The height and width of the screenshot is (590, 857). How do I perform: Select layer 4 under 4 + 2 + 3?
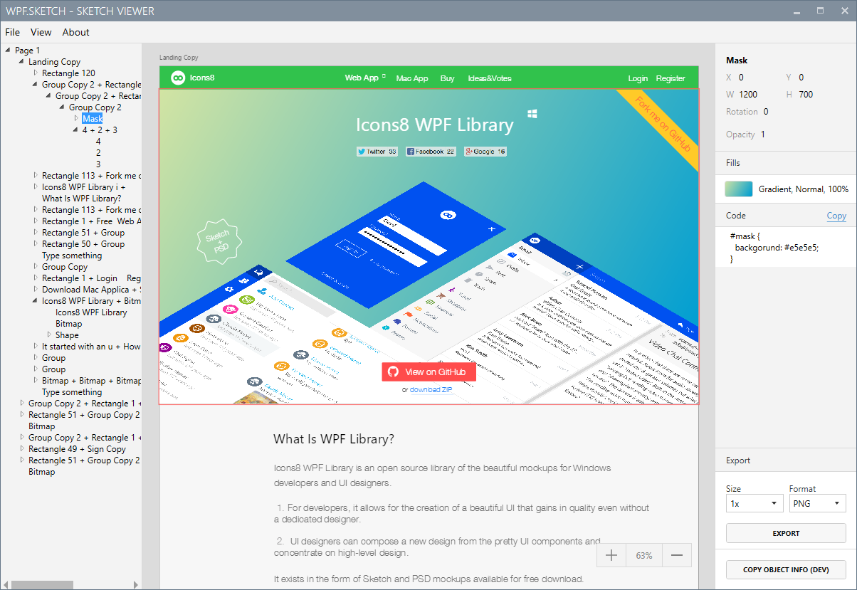pyautogui.click(x=98, y=141)
